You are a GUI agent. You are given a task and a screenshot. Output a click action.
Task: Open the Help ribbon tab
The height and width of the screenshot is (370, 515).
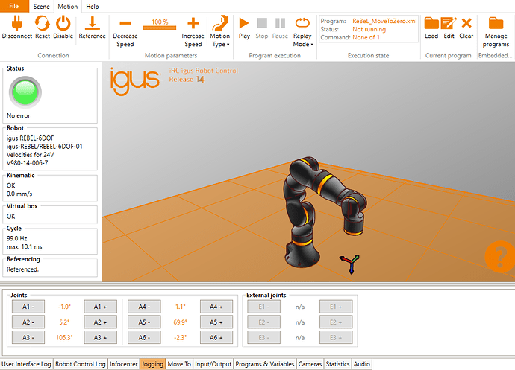point(93,7)
